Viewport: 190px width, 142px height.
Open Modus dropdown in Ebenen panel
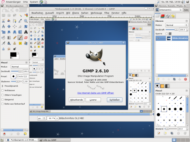pyautogui.click(x=177, y=25)
